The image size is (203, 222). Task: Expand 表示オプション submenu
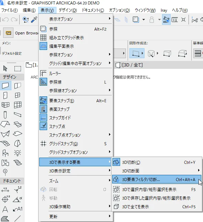[x=75, y=19]
